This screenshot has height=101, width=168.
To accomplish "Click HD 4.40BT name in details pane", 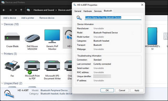I will [23, 90].
